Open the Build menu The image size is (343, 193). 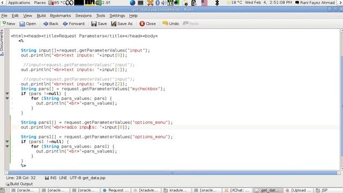coord(41,16)
